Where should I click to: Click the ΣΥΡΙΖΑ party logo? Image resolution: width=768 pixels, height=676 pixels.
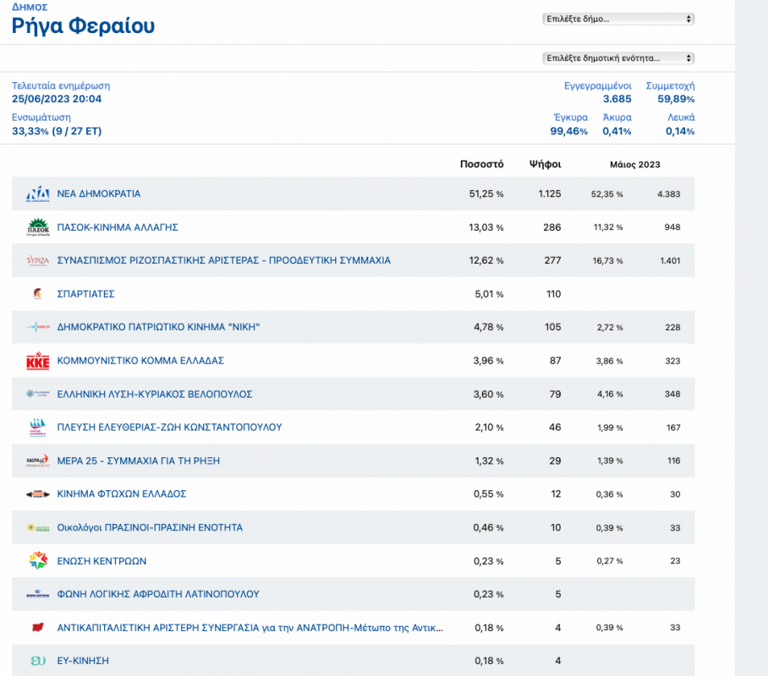38,260
